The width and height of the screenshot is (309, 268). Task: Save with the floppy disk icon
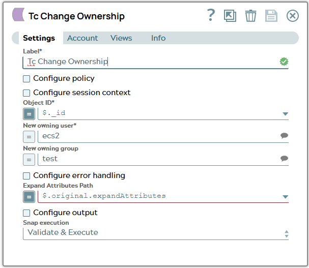(x=271, y=16)
